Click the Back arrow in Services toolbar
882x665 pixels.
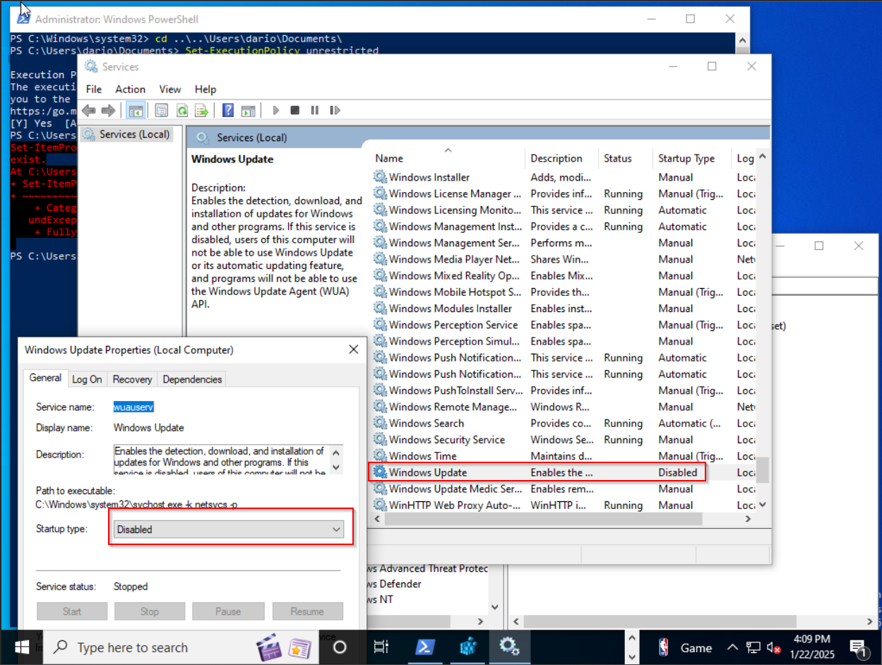pyautogui.click(x=88, y=110)
